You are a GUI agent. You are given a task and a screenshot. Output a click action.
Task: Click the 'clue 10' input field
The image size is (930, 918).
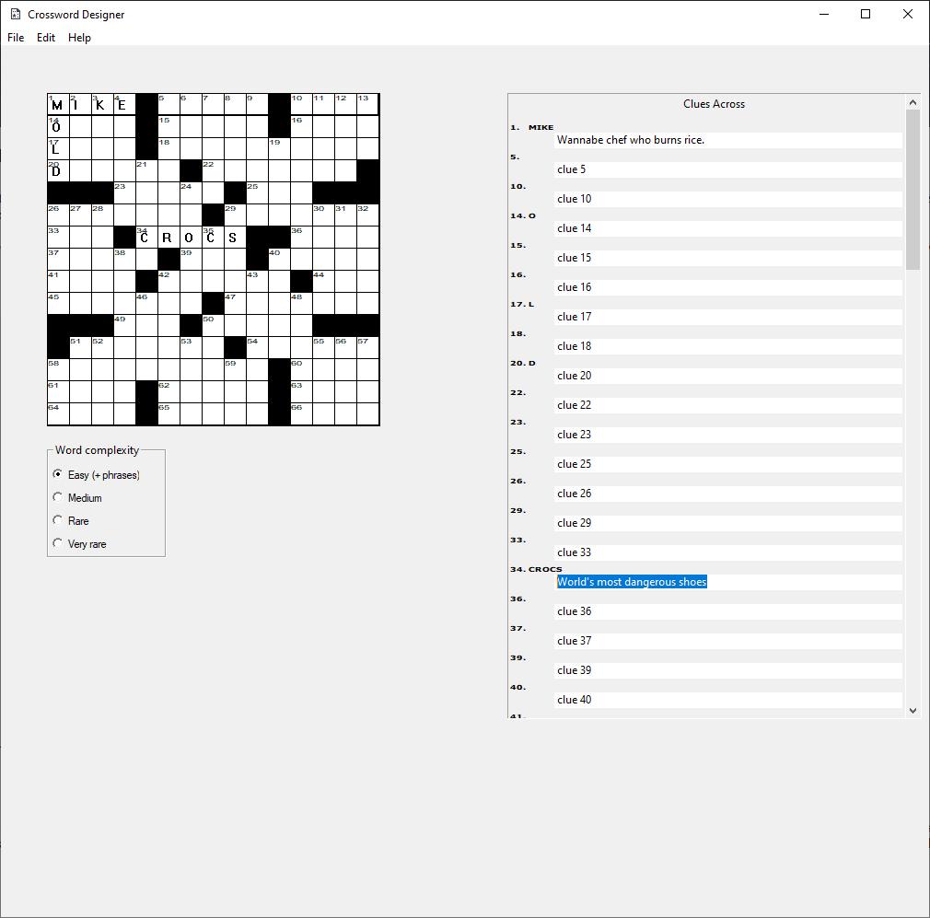[x=728, y=199]
